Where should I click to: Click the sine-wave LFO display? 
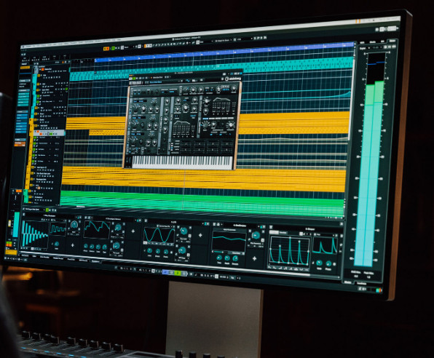pyautogui.click(x=159, y=236)
